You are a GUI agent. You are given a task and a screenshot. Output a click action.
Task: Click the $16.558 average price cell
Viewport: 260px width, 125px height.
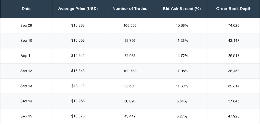coord(78,41)
